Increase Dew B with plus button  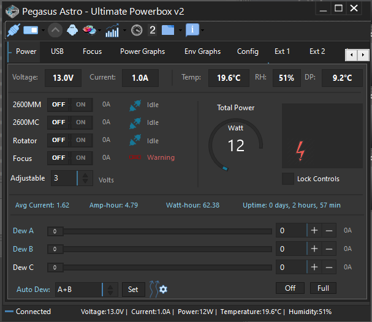coord(314,249)
